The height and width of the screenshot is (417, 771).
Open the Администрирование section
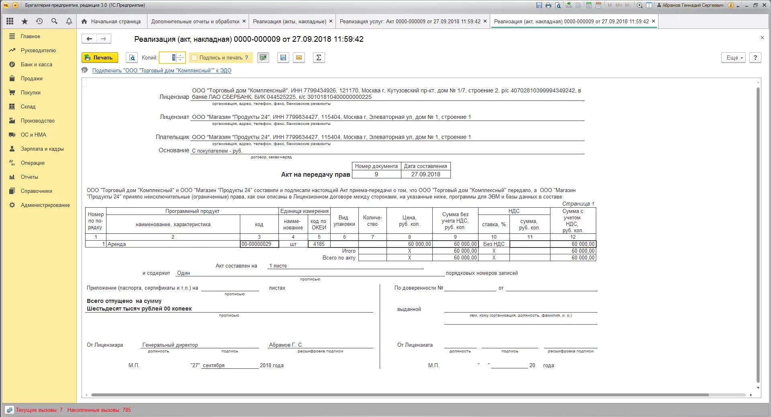[39, 205]
